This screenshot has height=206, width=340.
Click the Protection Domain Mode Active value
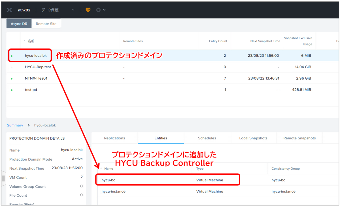[x=77, y=159]
